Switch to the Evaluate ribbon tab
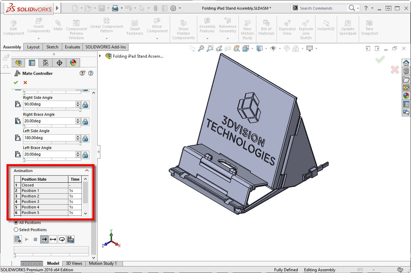 click(73, 47)
